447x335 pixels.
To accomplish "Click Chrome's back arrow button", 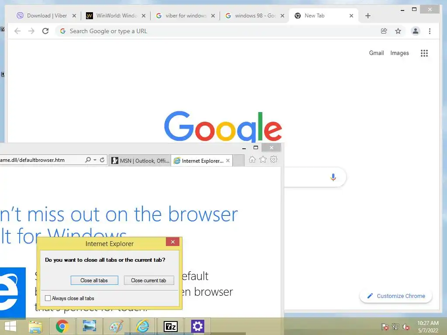I will pyautogui.click(x=17, y=31).
